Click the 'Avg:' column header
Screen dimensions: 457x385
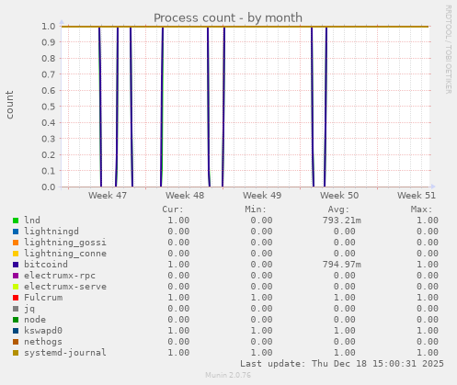tap(338, 209)
